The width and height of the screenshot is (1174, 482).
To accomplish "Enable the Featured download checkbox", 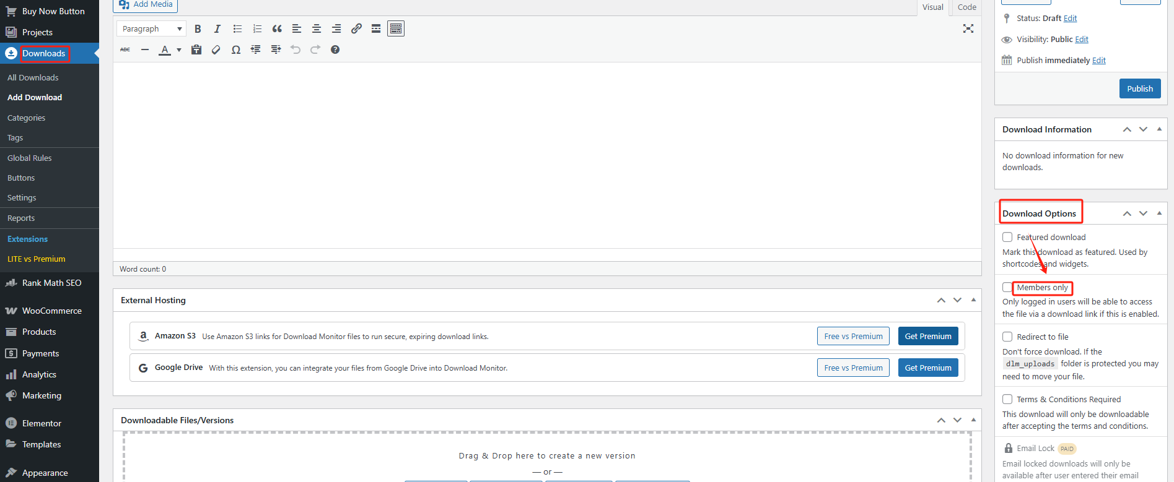I will click(1007, 237).
